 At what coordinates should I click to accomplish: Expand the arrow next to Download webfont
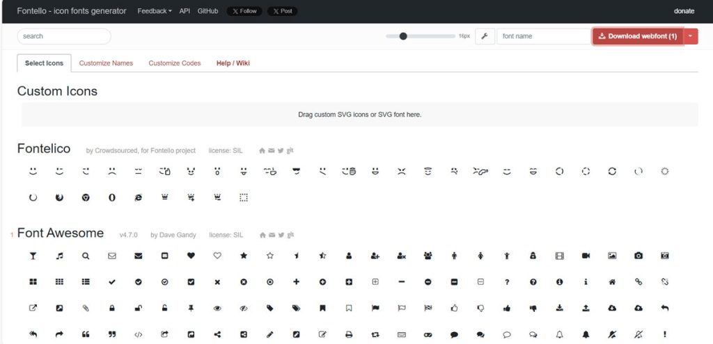(690, 36)
